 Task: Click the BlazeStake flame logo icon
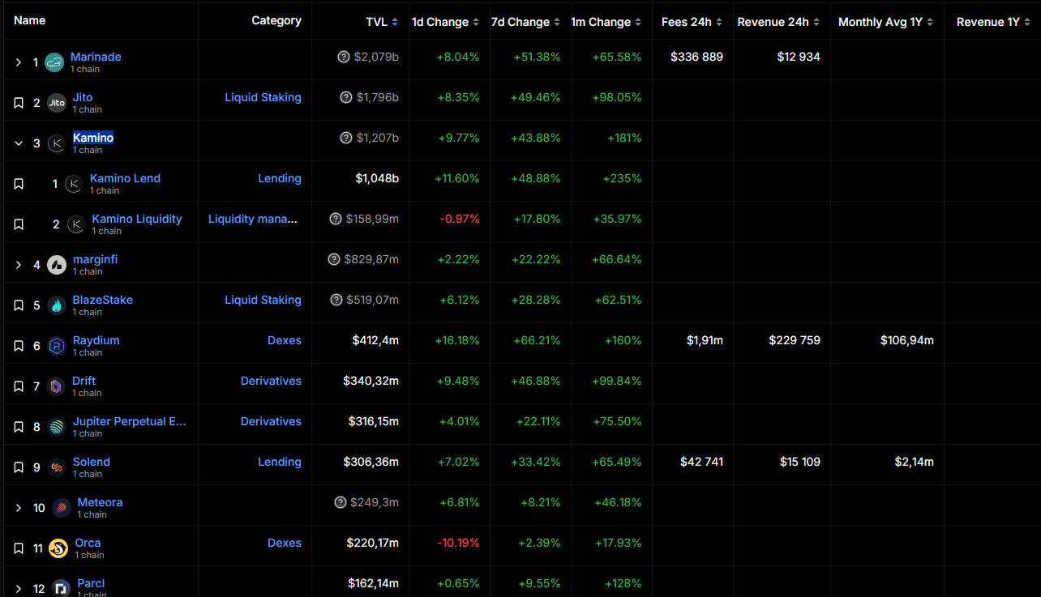57,305
